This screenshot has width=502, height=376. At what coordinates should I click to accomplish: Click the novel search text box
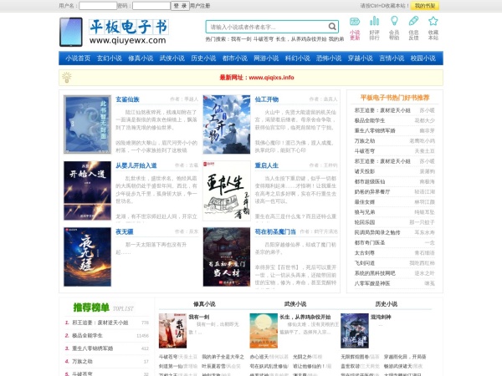[x=268, y=27]
